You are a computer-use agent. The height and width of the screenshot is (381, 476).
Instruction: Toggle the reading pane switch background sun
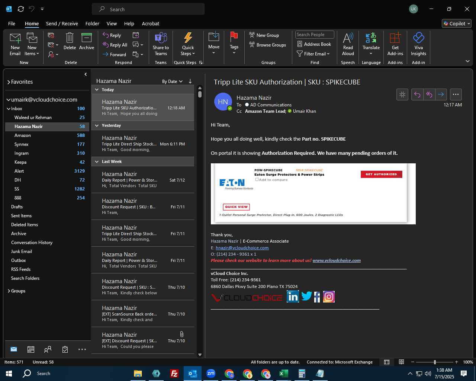pyautogui.click(x=402, y=95)
